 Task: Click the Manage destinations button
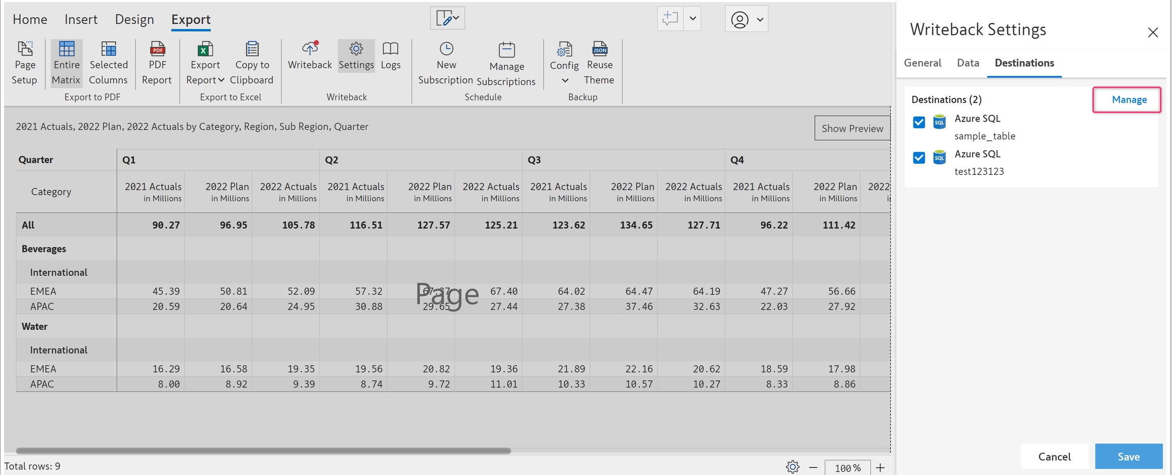click(1128, 100)
